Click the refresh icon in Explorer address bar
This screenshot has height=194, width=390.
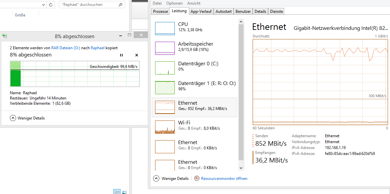pos(51,5)
